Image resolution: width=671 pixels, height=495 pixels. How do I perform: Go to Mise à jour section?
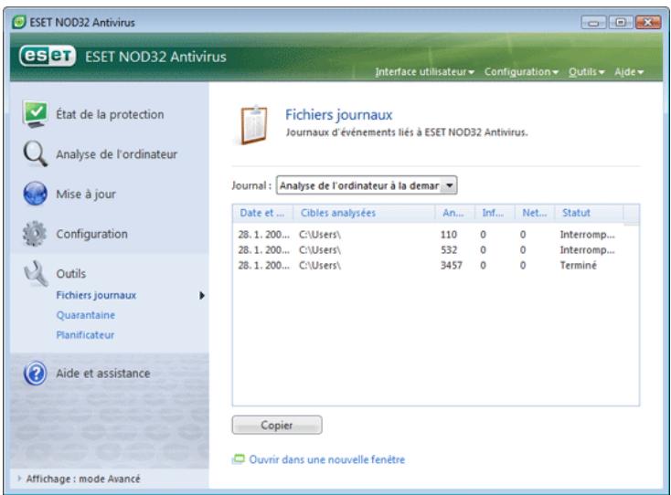(86, 194)
